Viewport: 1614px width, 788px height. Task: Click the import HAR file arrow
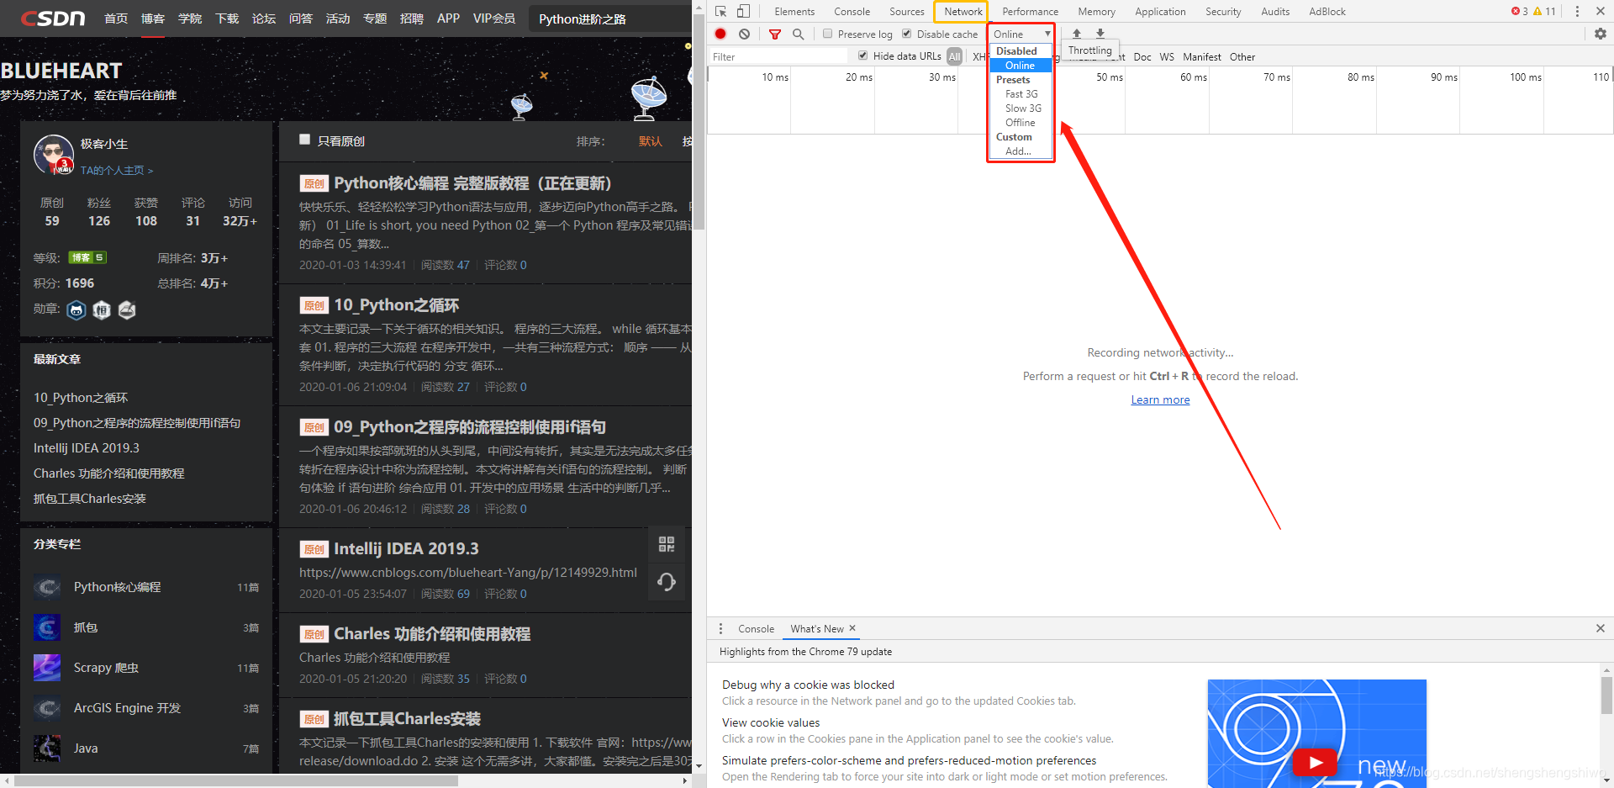point(1077,34)
